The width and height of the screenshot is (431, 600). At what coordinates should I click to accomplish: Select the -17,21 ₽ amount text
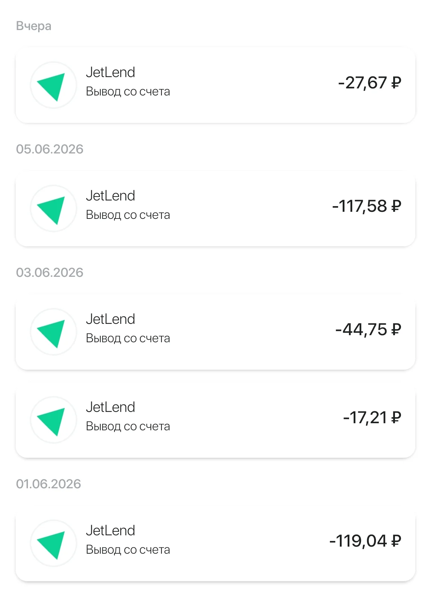[372, 418]
